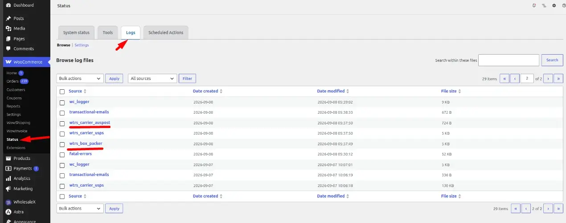This screenshot has width=566, height=223.
Task: Check the transactional-emails 2026-09-08 row checkbox
Action: [62, 112]
